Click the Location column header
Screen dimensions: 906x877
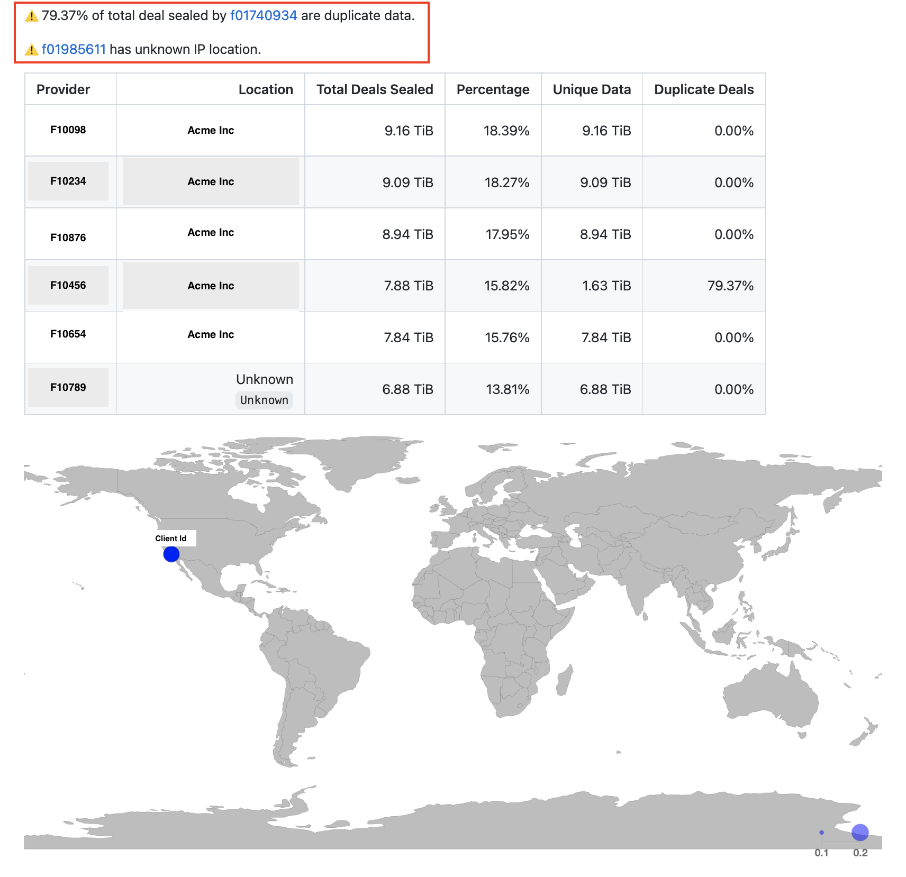[x=266, y=89]
